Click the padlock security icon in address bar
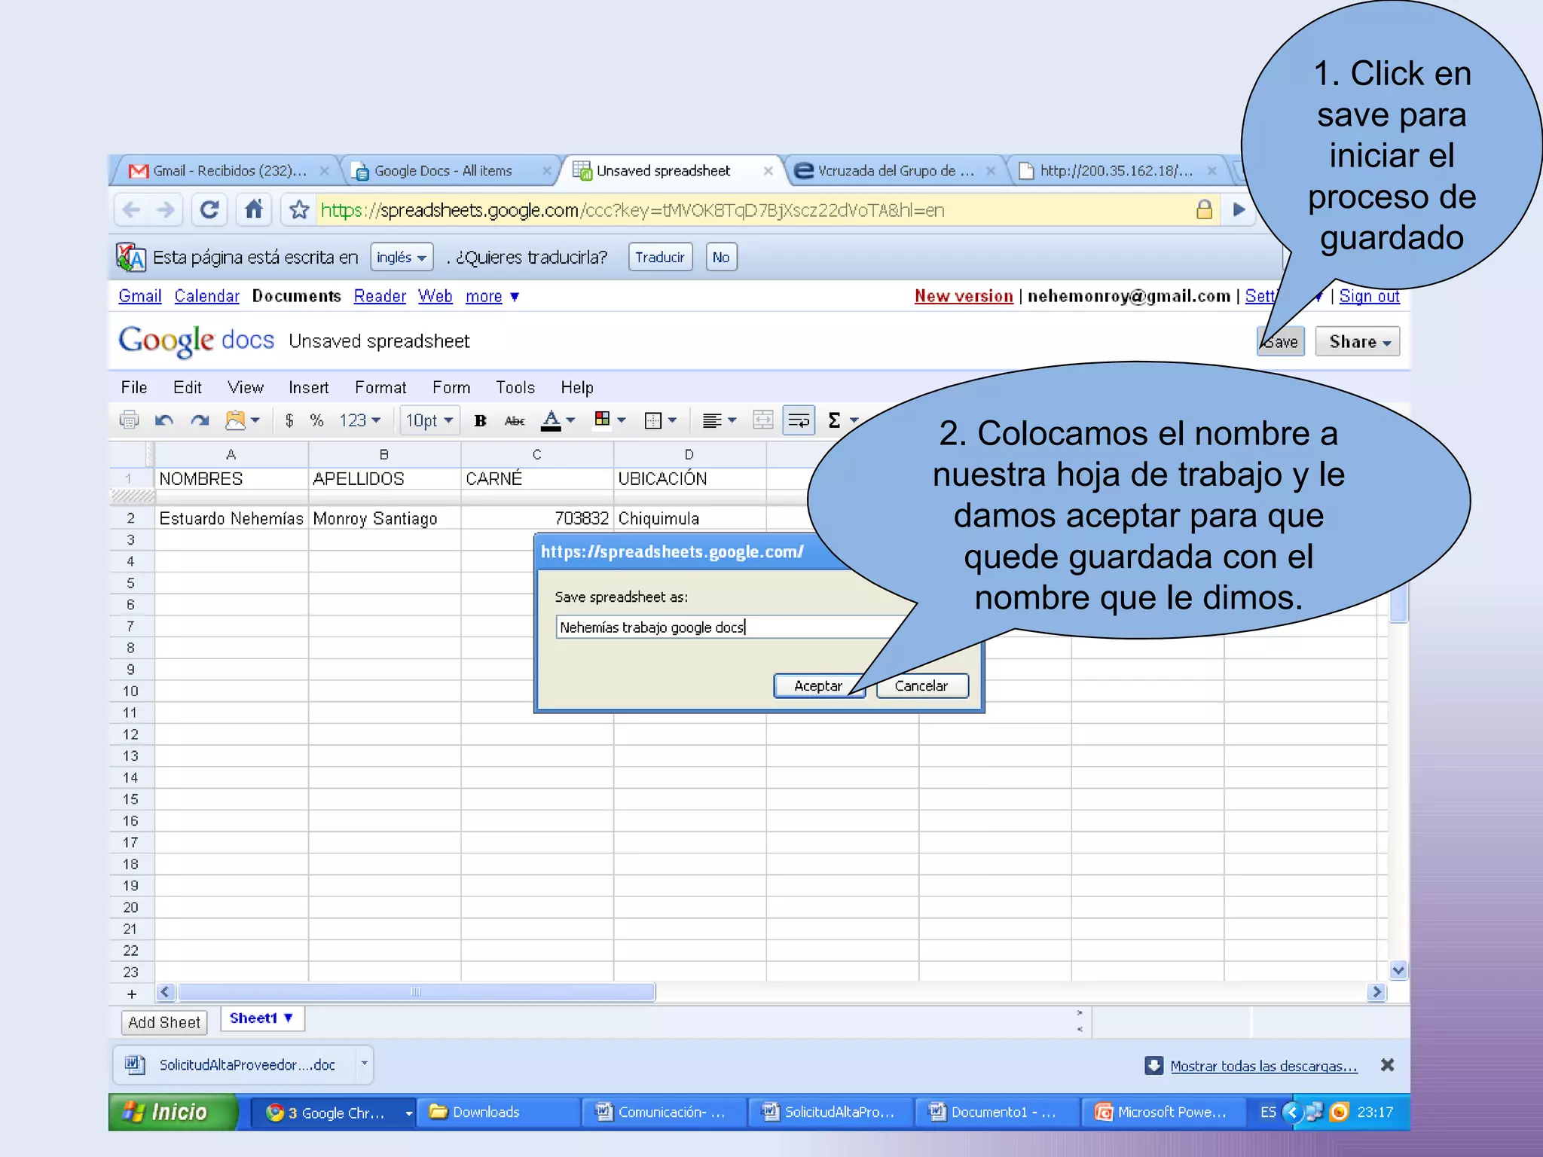Screen dimensions: 1543x1157 1204,209
